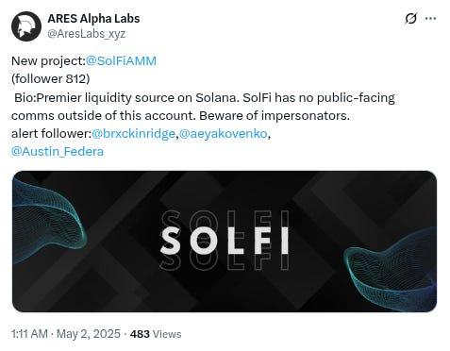Click the teal wave graphic at banner's left
The width and height of the screenshot is (450, 351).
coord(47,217)
